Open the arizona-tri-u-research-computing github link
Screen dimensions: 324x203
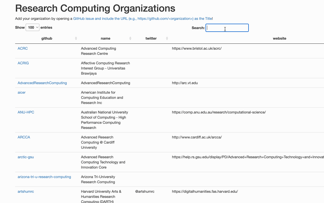click(x=44, y=177)
